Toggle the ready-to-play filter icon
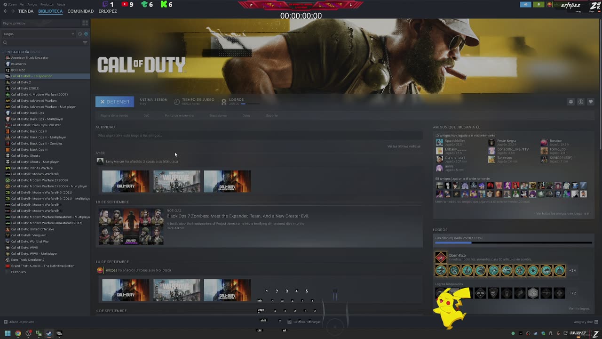The height and width of the screenshot is (339, 602). pyautogui.click(x=86, y=34)
